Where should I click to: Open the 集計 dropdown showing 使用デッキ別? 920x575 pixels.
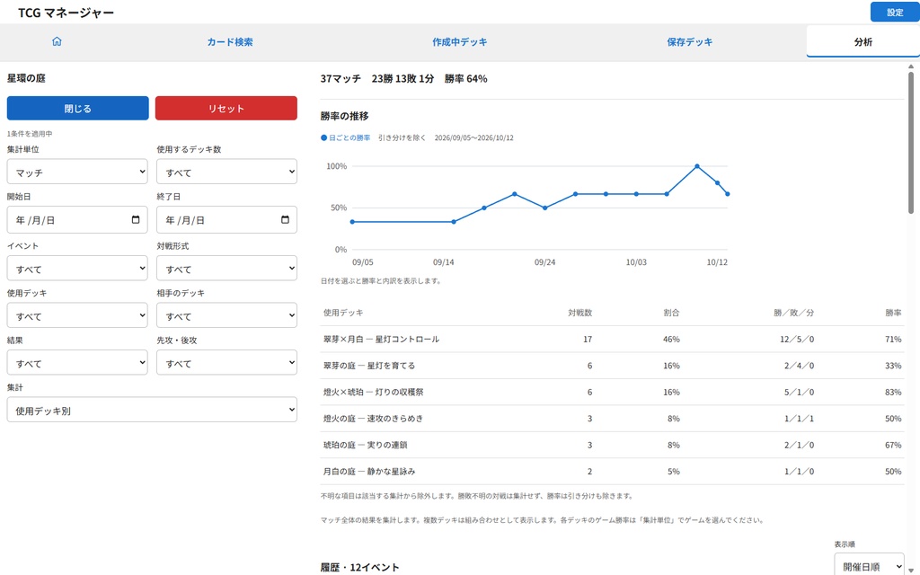(152, 410)
